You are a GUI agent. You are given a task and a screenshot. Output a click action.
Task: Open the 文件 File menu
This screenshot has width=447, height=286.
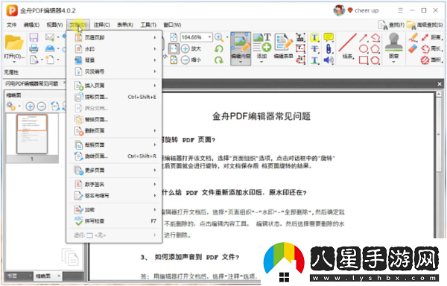coord(12,25)
